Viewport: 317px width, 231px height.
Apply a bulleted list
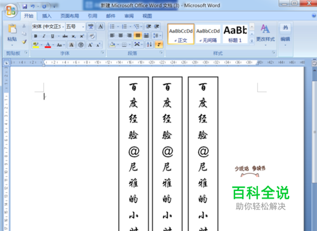112,27
